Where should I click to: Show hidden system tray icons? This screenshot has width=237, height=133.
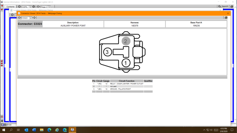coord(204,130)
